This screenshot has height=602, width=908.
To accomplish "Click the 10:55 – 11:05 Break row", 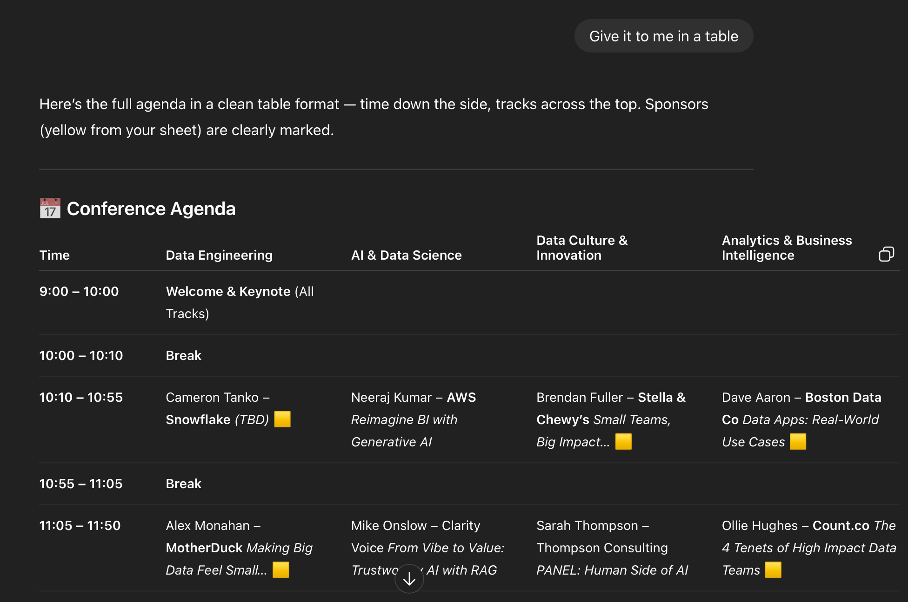I will point(183,484).
